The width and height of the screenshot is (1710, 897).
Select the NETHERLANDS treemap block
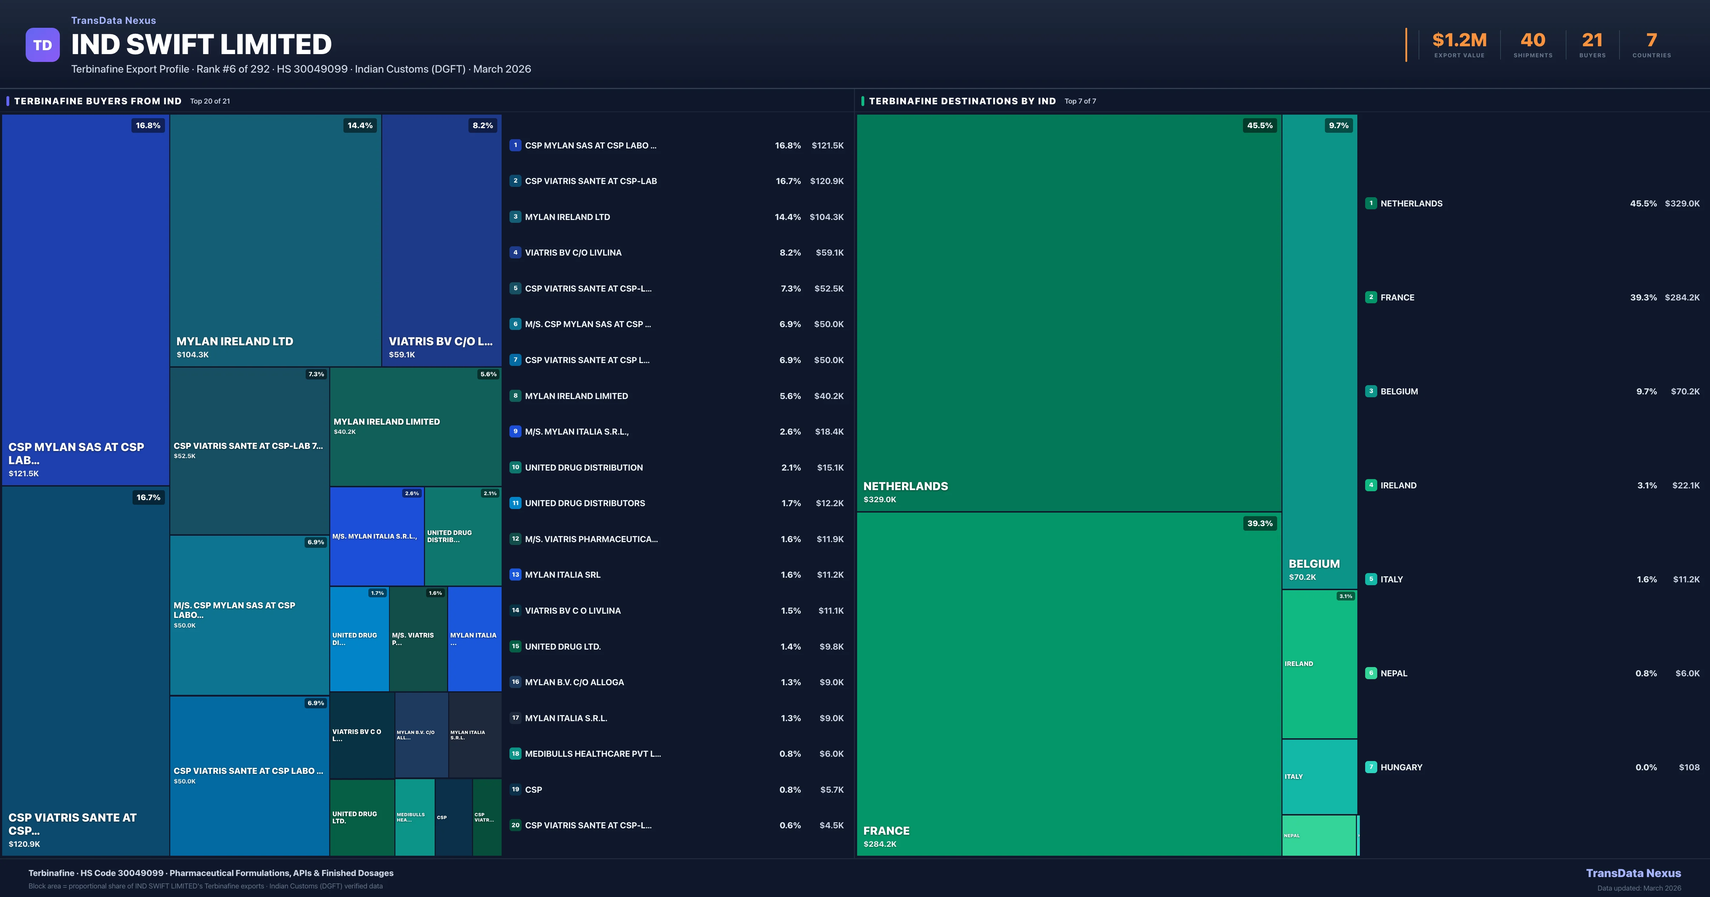tap(1069, 312)
